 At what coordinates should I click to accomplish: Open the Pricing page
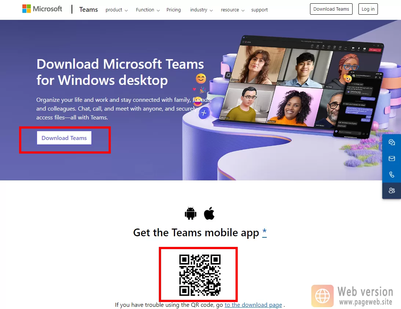[x=174, y=10]
